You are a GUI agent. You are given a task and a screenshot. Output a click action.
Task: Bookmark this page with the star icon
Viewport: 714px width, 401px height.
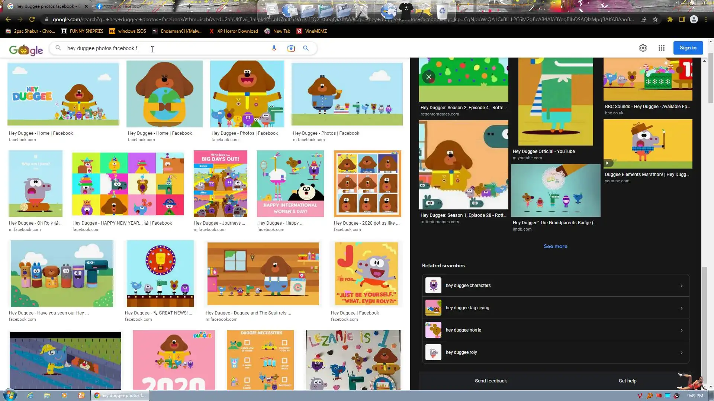point(655,19)
